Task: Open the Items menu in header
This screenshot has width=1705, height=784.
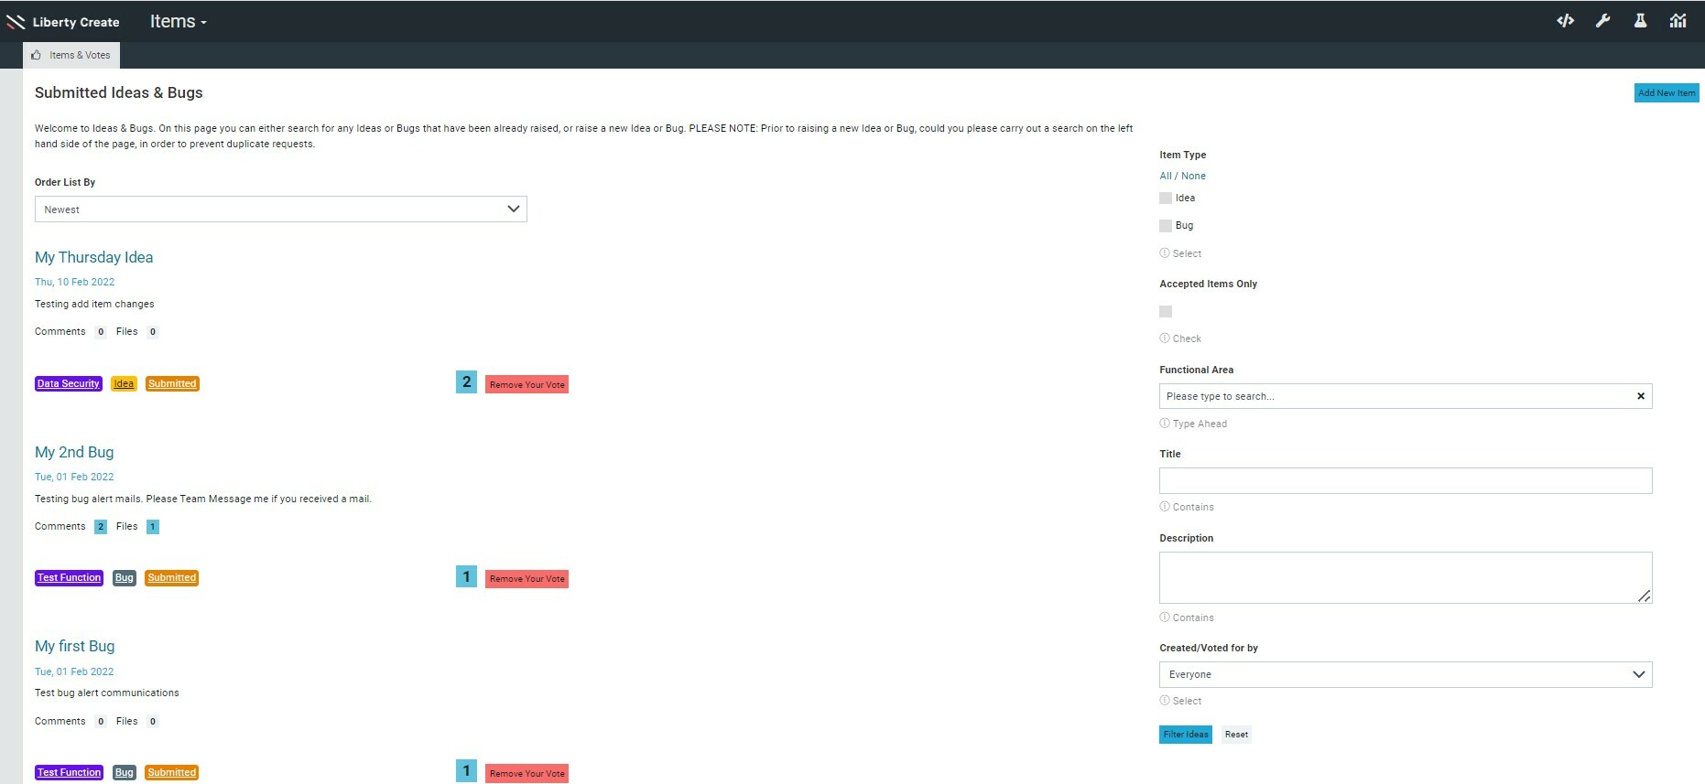Action: tap(178, 22)
